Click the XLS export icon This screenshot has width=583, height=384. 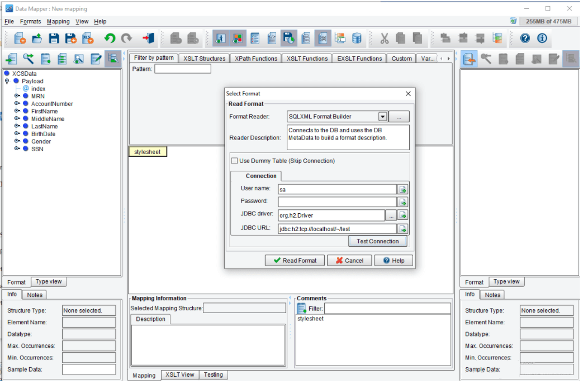(x=88, y=39)
